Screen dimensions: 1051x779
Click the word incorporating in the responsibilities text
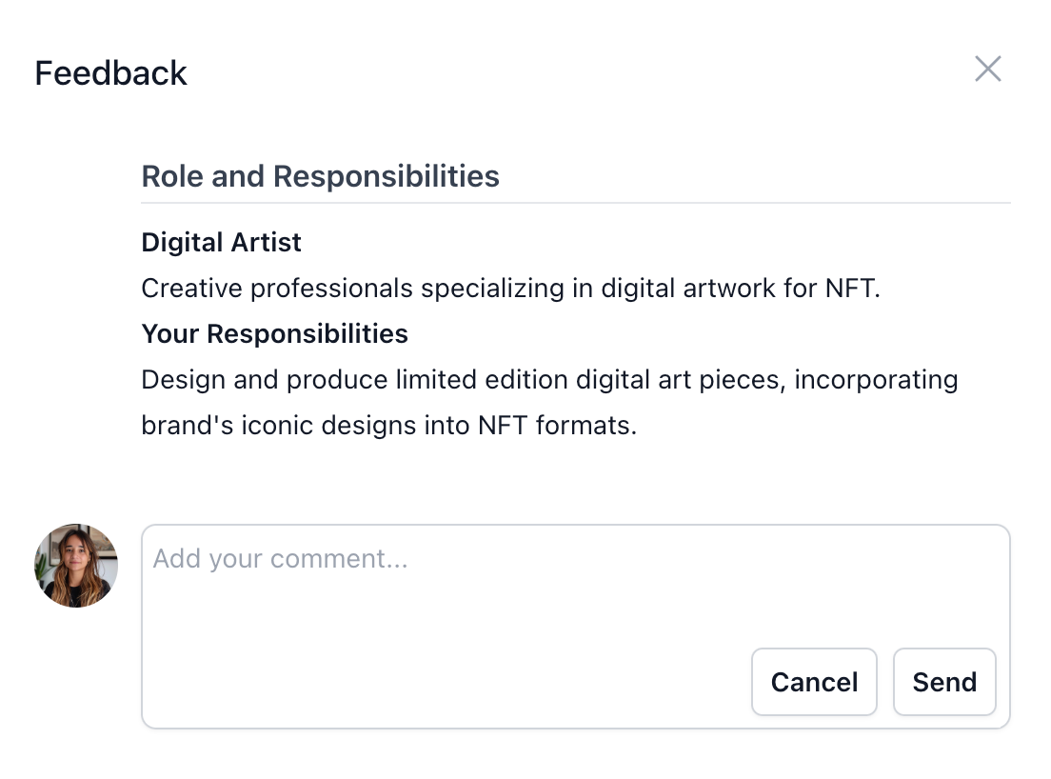pyautogui.click(x=876, y=380)
